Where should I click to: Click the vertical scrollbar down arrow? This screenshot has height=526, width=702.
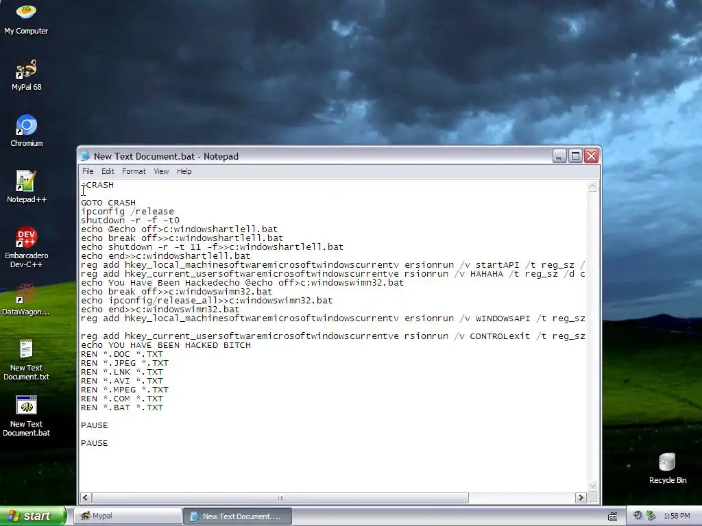(593, 486)
